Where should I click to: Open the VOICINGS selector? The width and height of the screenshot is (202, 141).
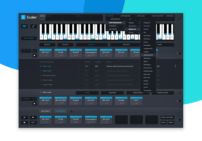click(112, 93)
